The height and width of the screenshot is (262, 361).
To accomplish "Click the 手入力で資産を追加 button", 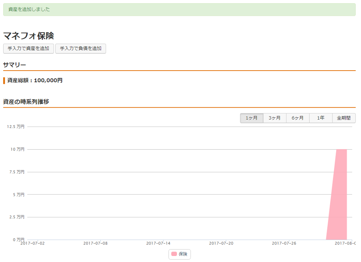I will point(28,49).
